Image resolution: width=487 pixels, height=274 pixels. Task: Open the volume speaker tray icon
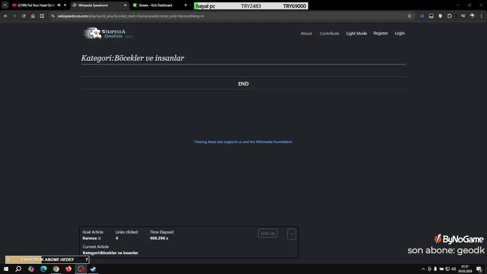coord(454,269)
